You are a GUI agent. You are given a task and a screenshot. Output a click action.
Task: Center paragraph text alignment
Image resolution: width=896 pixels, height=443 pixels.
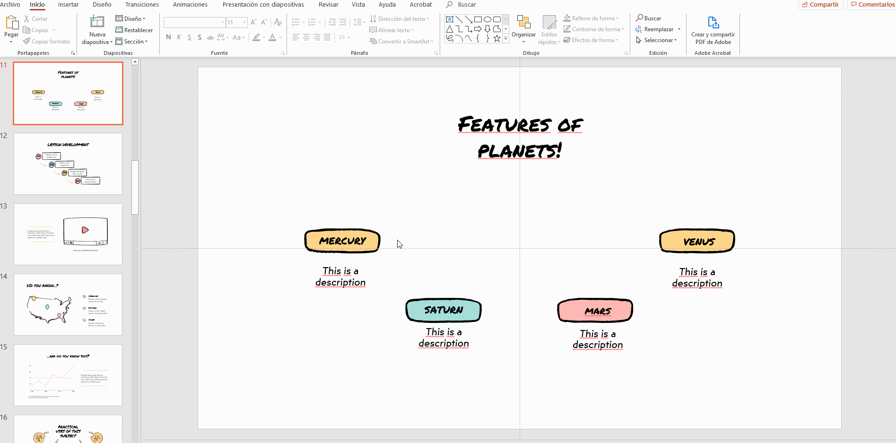[x=306, y=37]
